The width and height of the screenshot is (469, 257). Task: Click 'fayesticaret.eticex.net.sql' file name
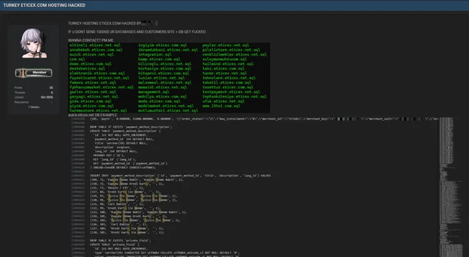coord(99,78)
